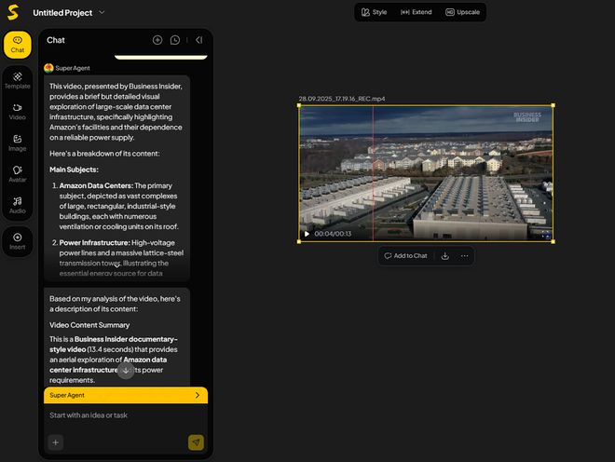Click the send message arrow button

pos(196,442)
